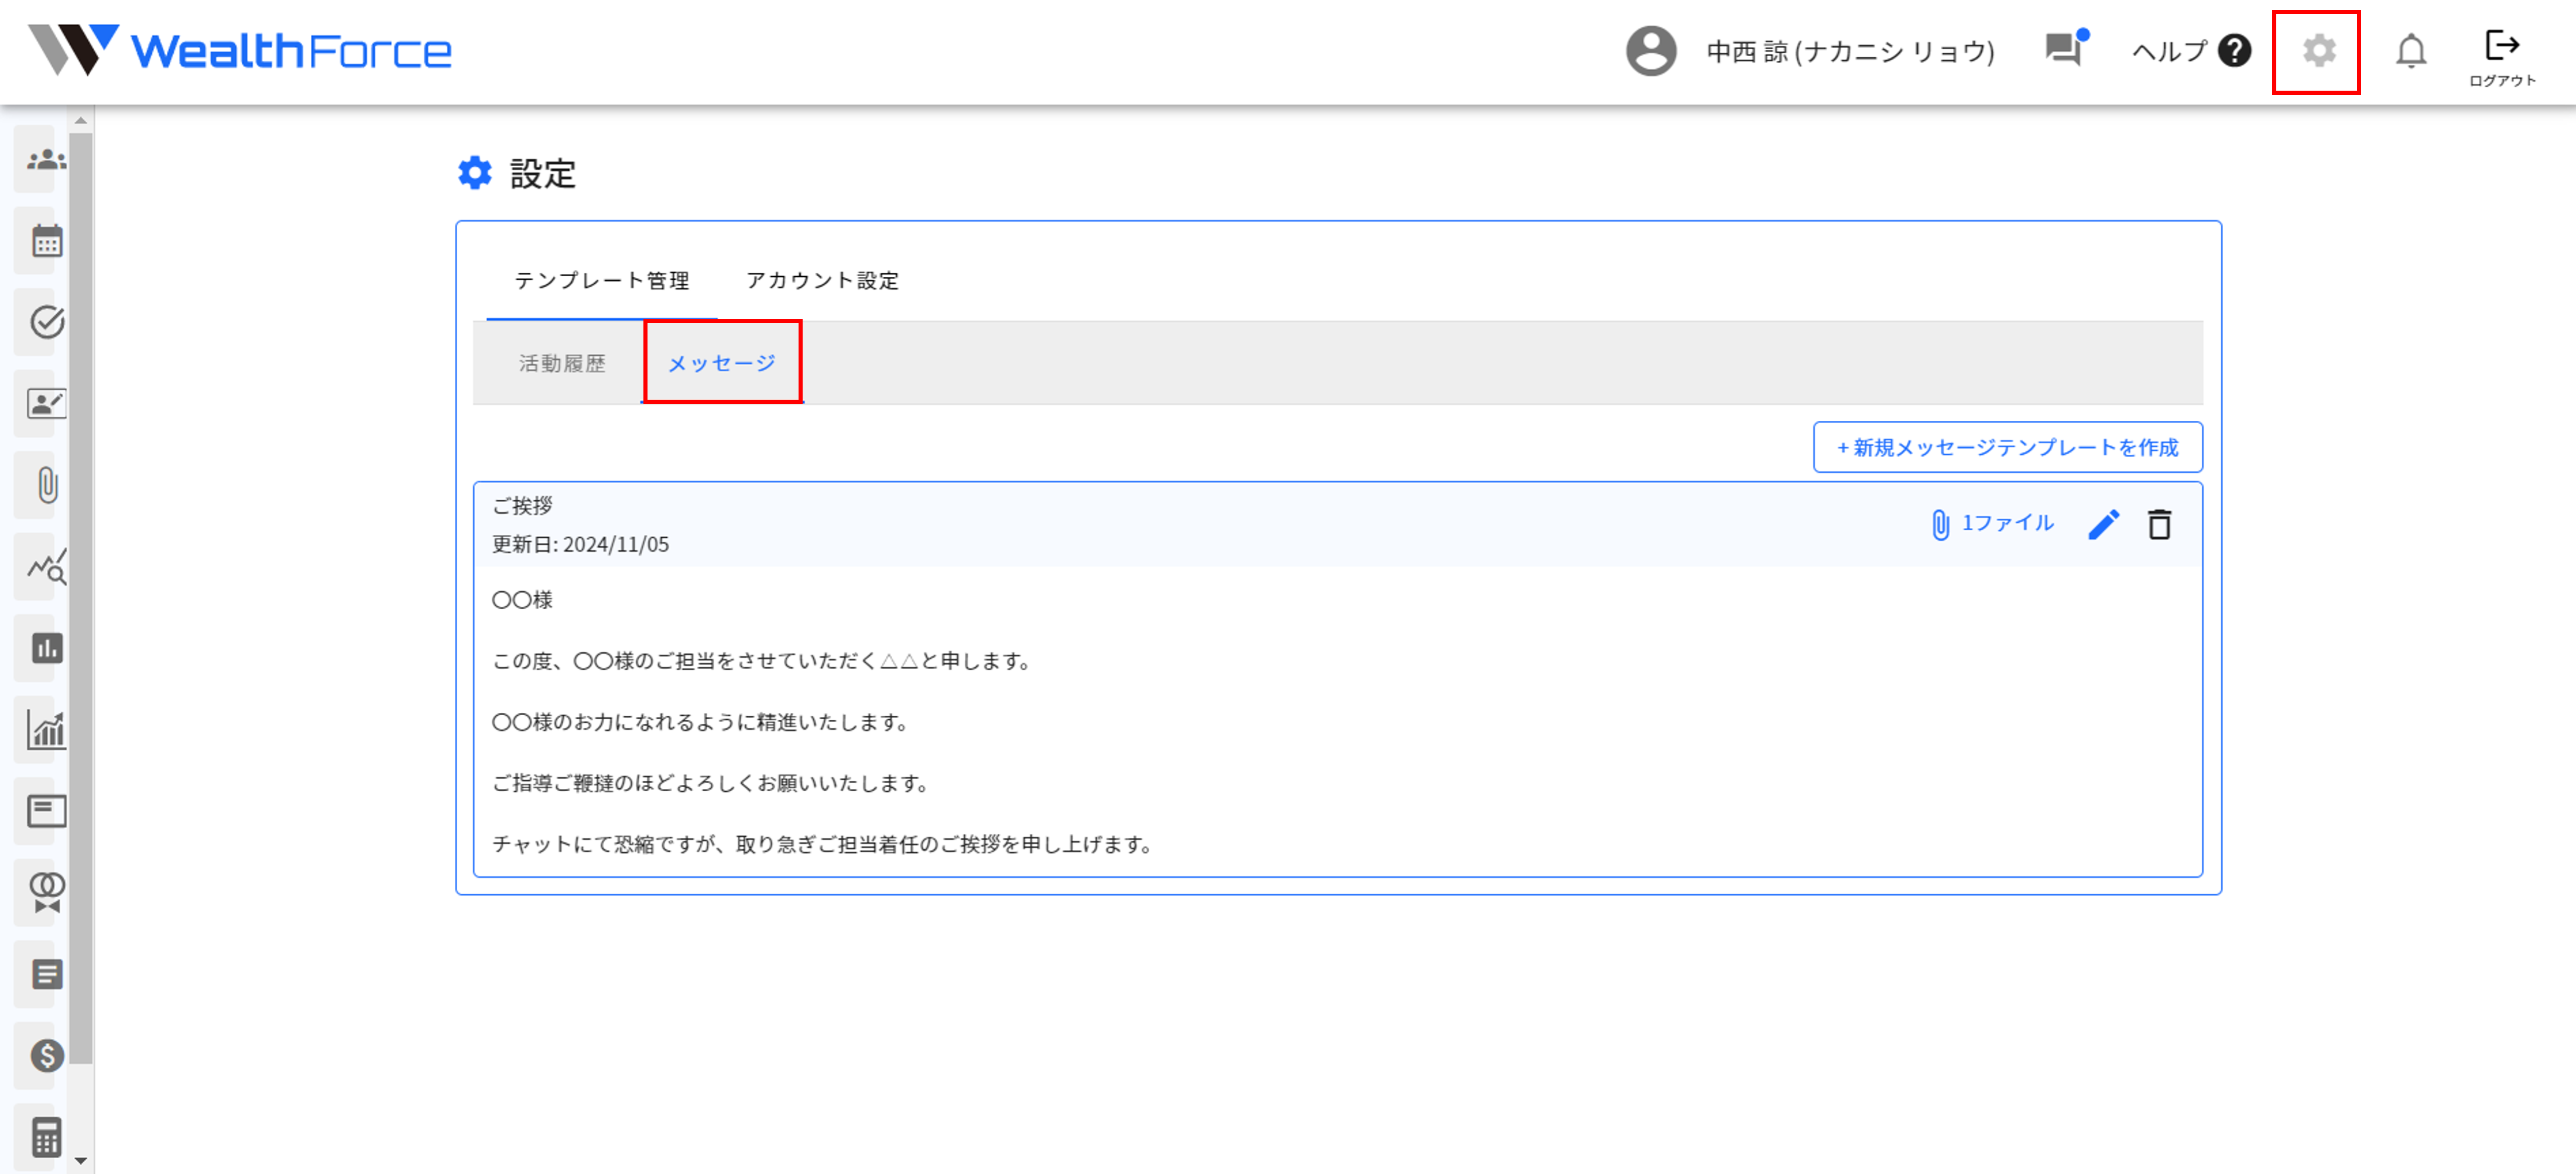The width and height of the screenshot is (2576, 1174).
Task: Open the customers group sidebar icon
Action: coord(46,160)
